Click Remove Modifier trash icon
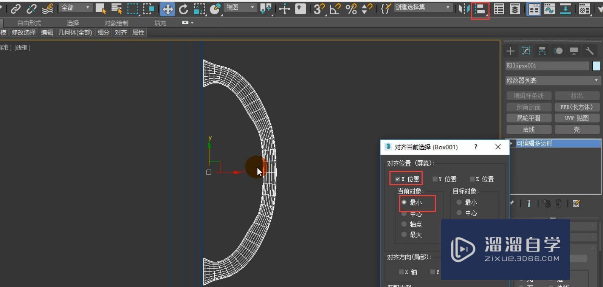 tap(558, 203)
